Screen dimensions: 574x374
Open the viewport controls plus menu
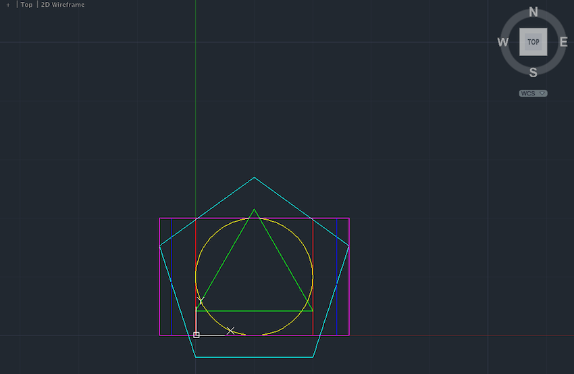click(8, 5)
